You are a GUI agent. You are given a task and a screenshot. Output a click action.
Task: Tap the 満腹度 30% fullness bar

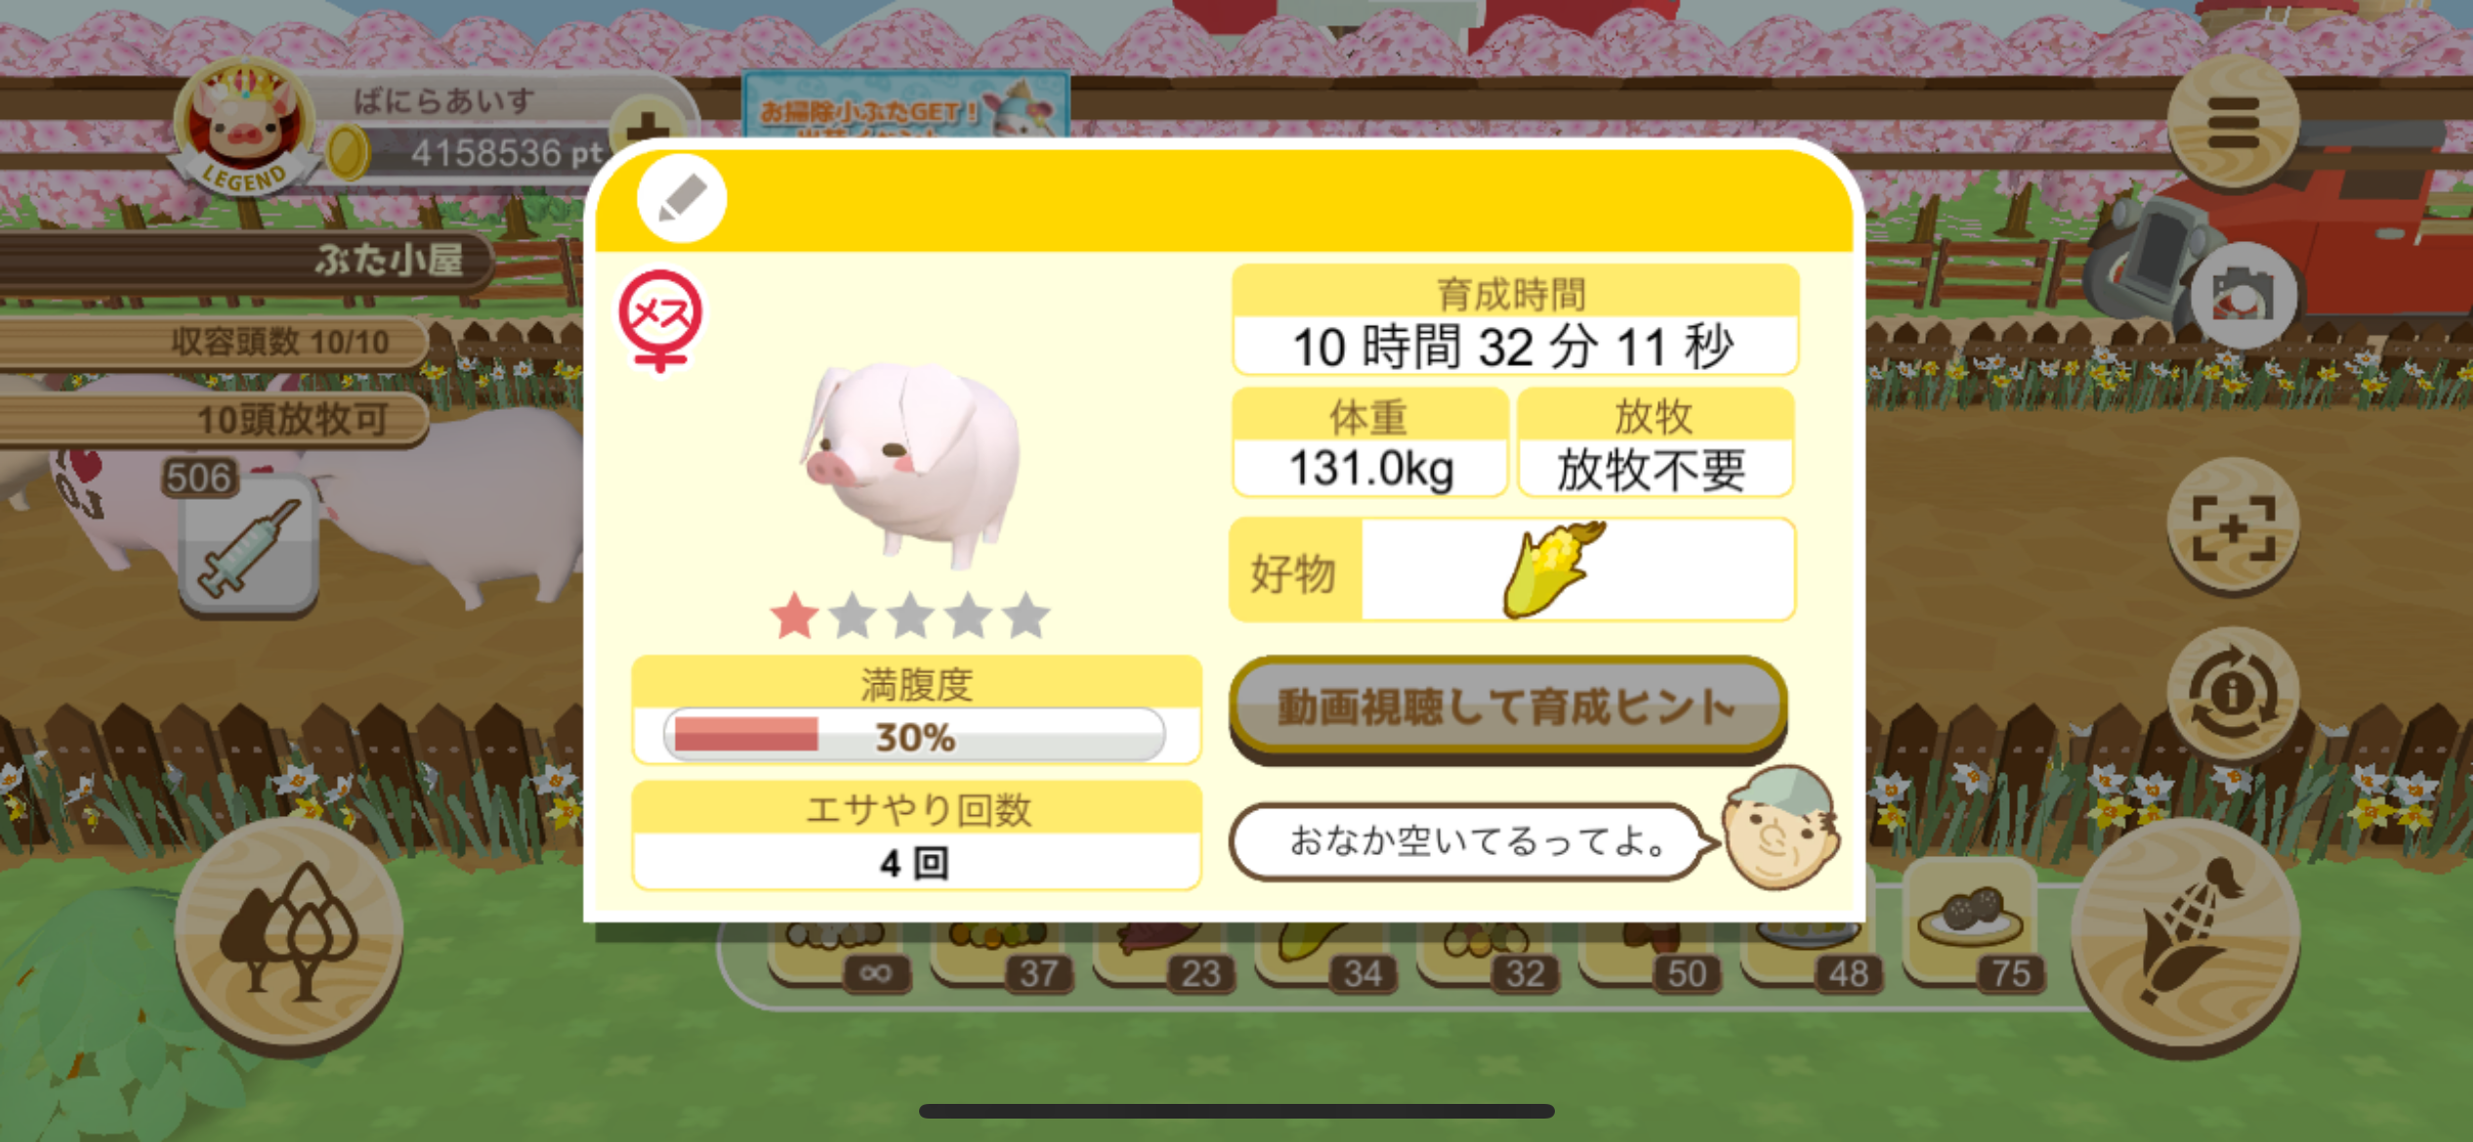914,735
